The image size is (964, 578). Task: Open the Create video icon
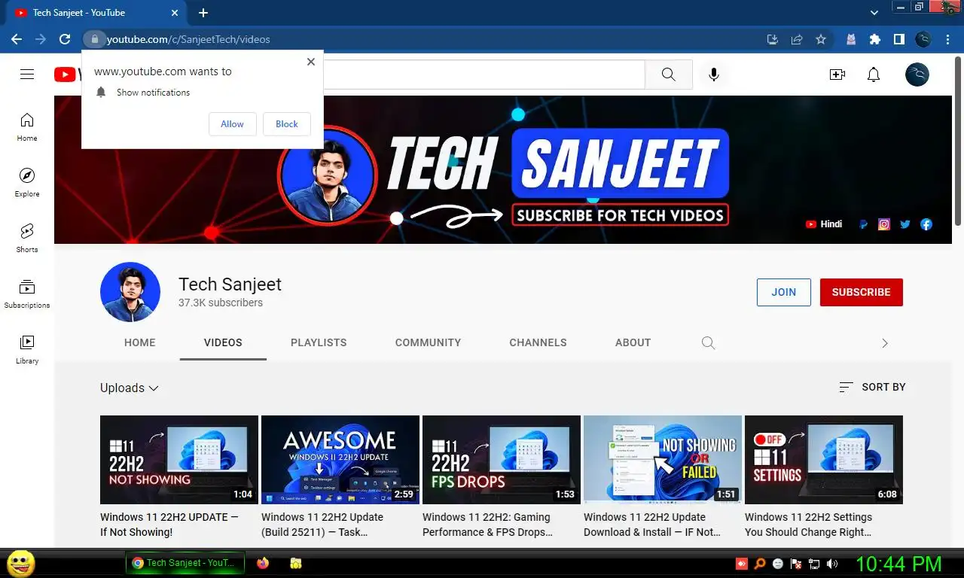(x=837, y=75)
